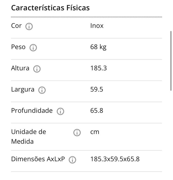Select the Dimensões AxLxP label

point(38,159)
